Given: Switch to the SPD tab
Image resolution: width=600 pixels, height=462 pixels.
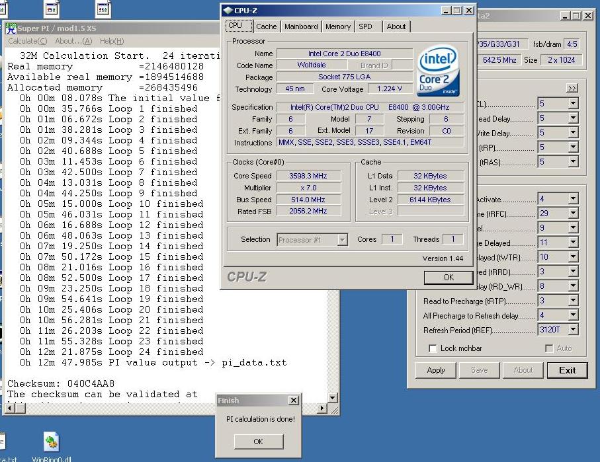Looking at the screenshot, I should (365, 26).
